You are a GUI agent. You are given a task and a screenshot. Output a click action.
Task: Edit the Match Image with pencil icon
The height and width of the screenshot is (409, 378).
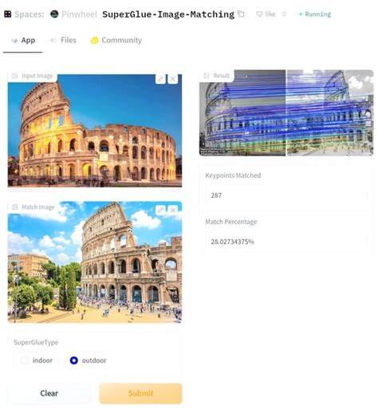[160, 210]
